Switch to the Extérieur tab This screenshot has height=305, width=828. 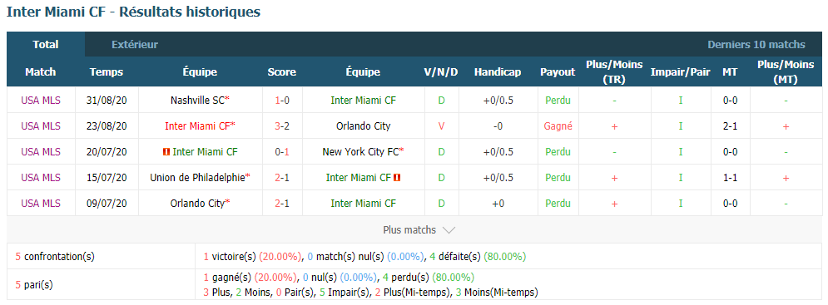(x=135, y=45)
